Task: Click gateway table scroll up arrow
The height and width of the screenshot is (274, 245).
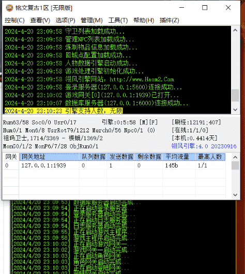Action: 235,157
